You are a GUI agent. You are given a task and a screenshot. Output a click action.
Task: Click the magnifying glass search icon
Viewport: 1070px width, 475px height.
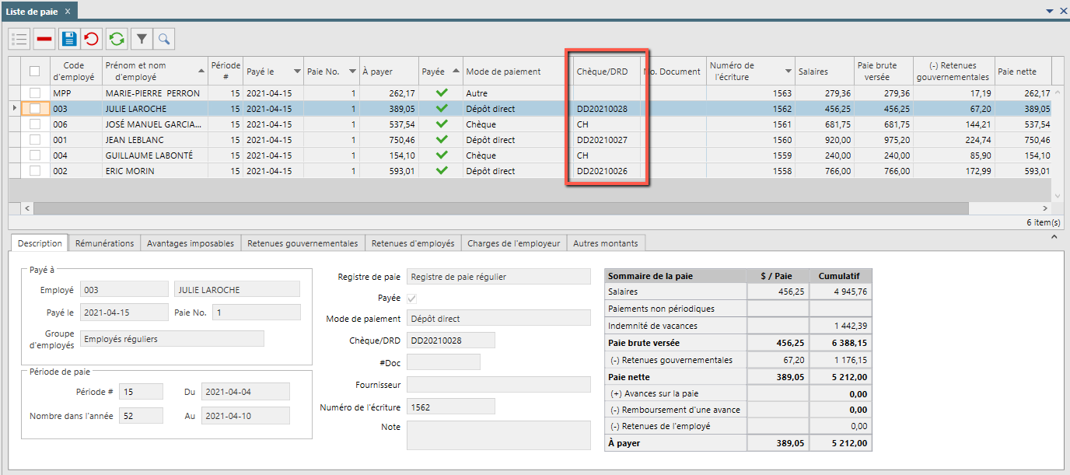click(x=164, y=39)
